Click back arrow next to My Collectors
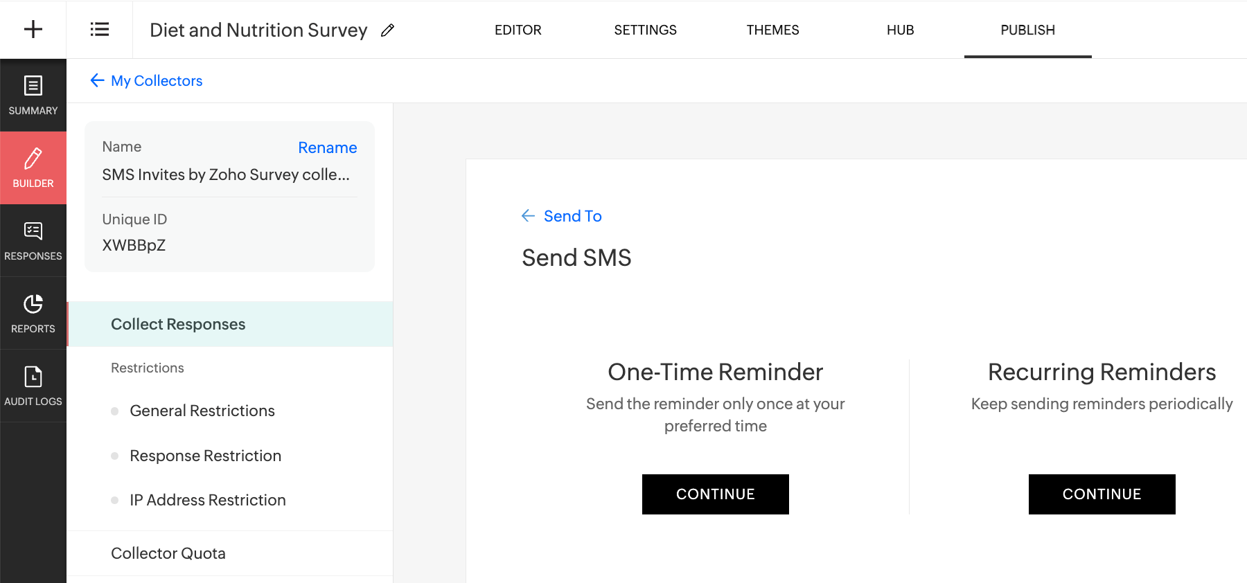Viewport: 1247px width, 583px height. point(97,80)
